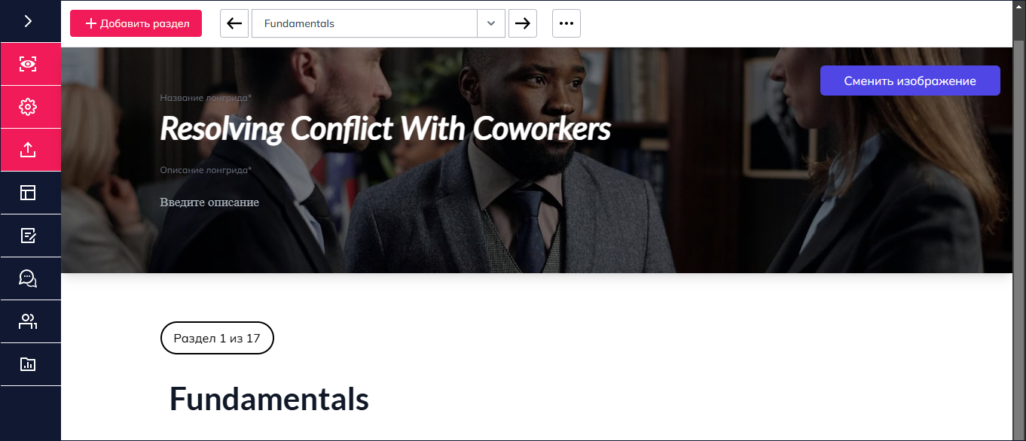Open the layout templates icon
1026x441 pixels.
tap(28, 193)
